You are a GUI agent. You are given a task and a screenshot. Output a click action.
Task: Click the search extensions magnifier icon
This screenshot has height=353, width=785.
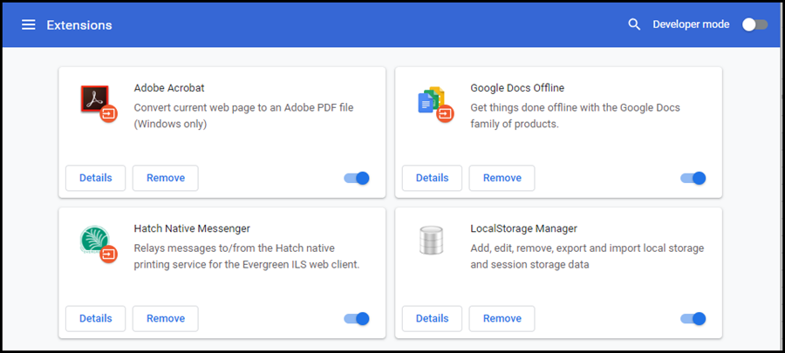[x=634, y=24]
